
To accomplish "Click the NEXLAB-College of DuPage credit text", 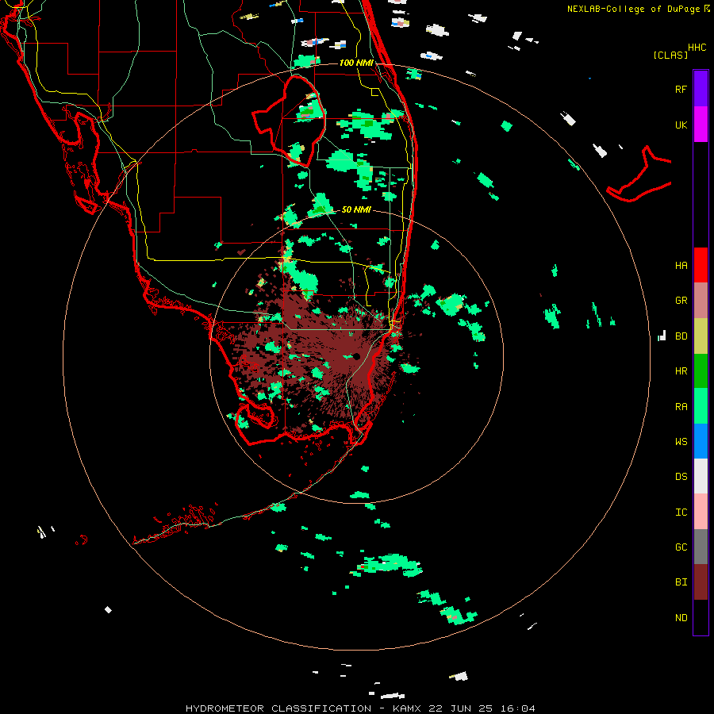I will (633, 9).
